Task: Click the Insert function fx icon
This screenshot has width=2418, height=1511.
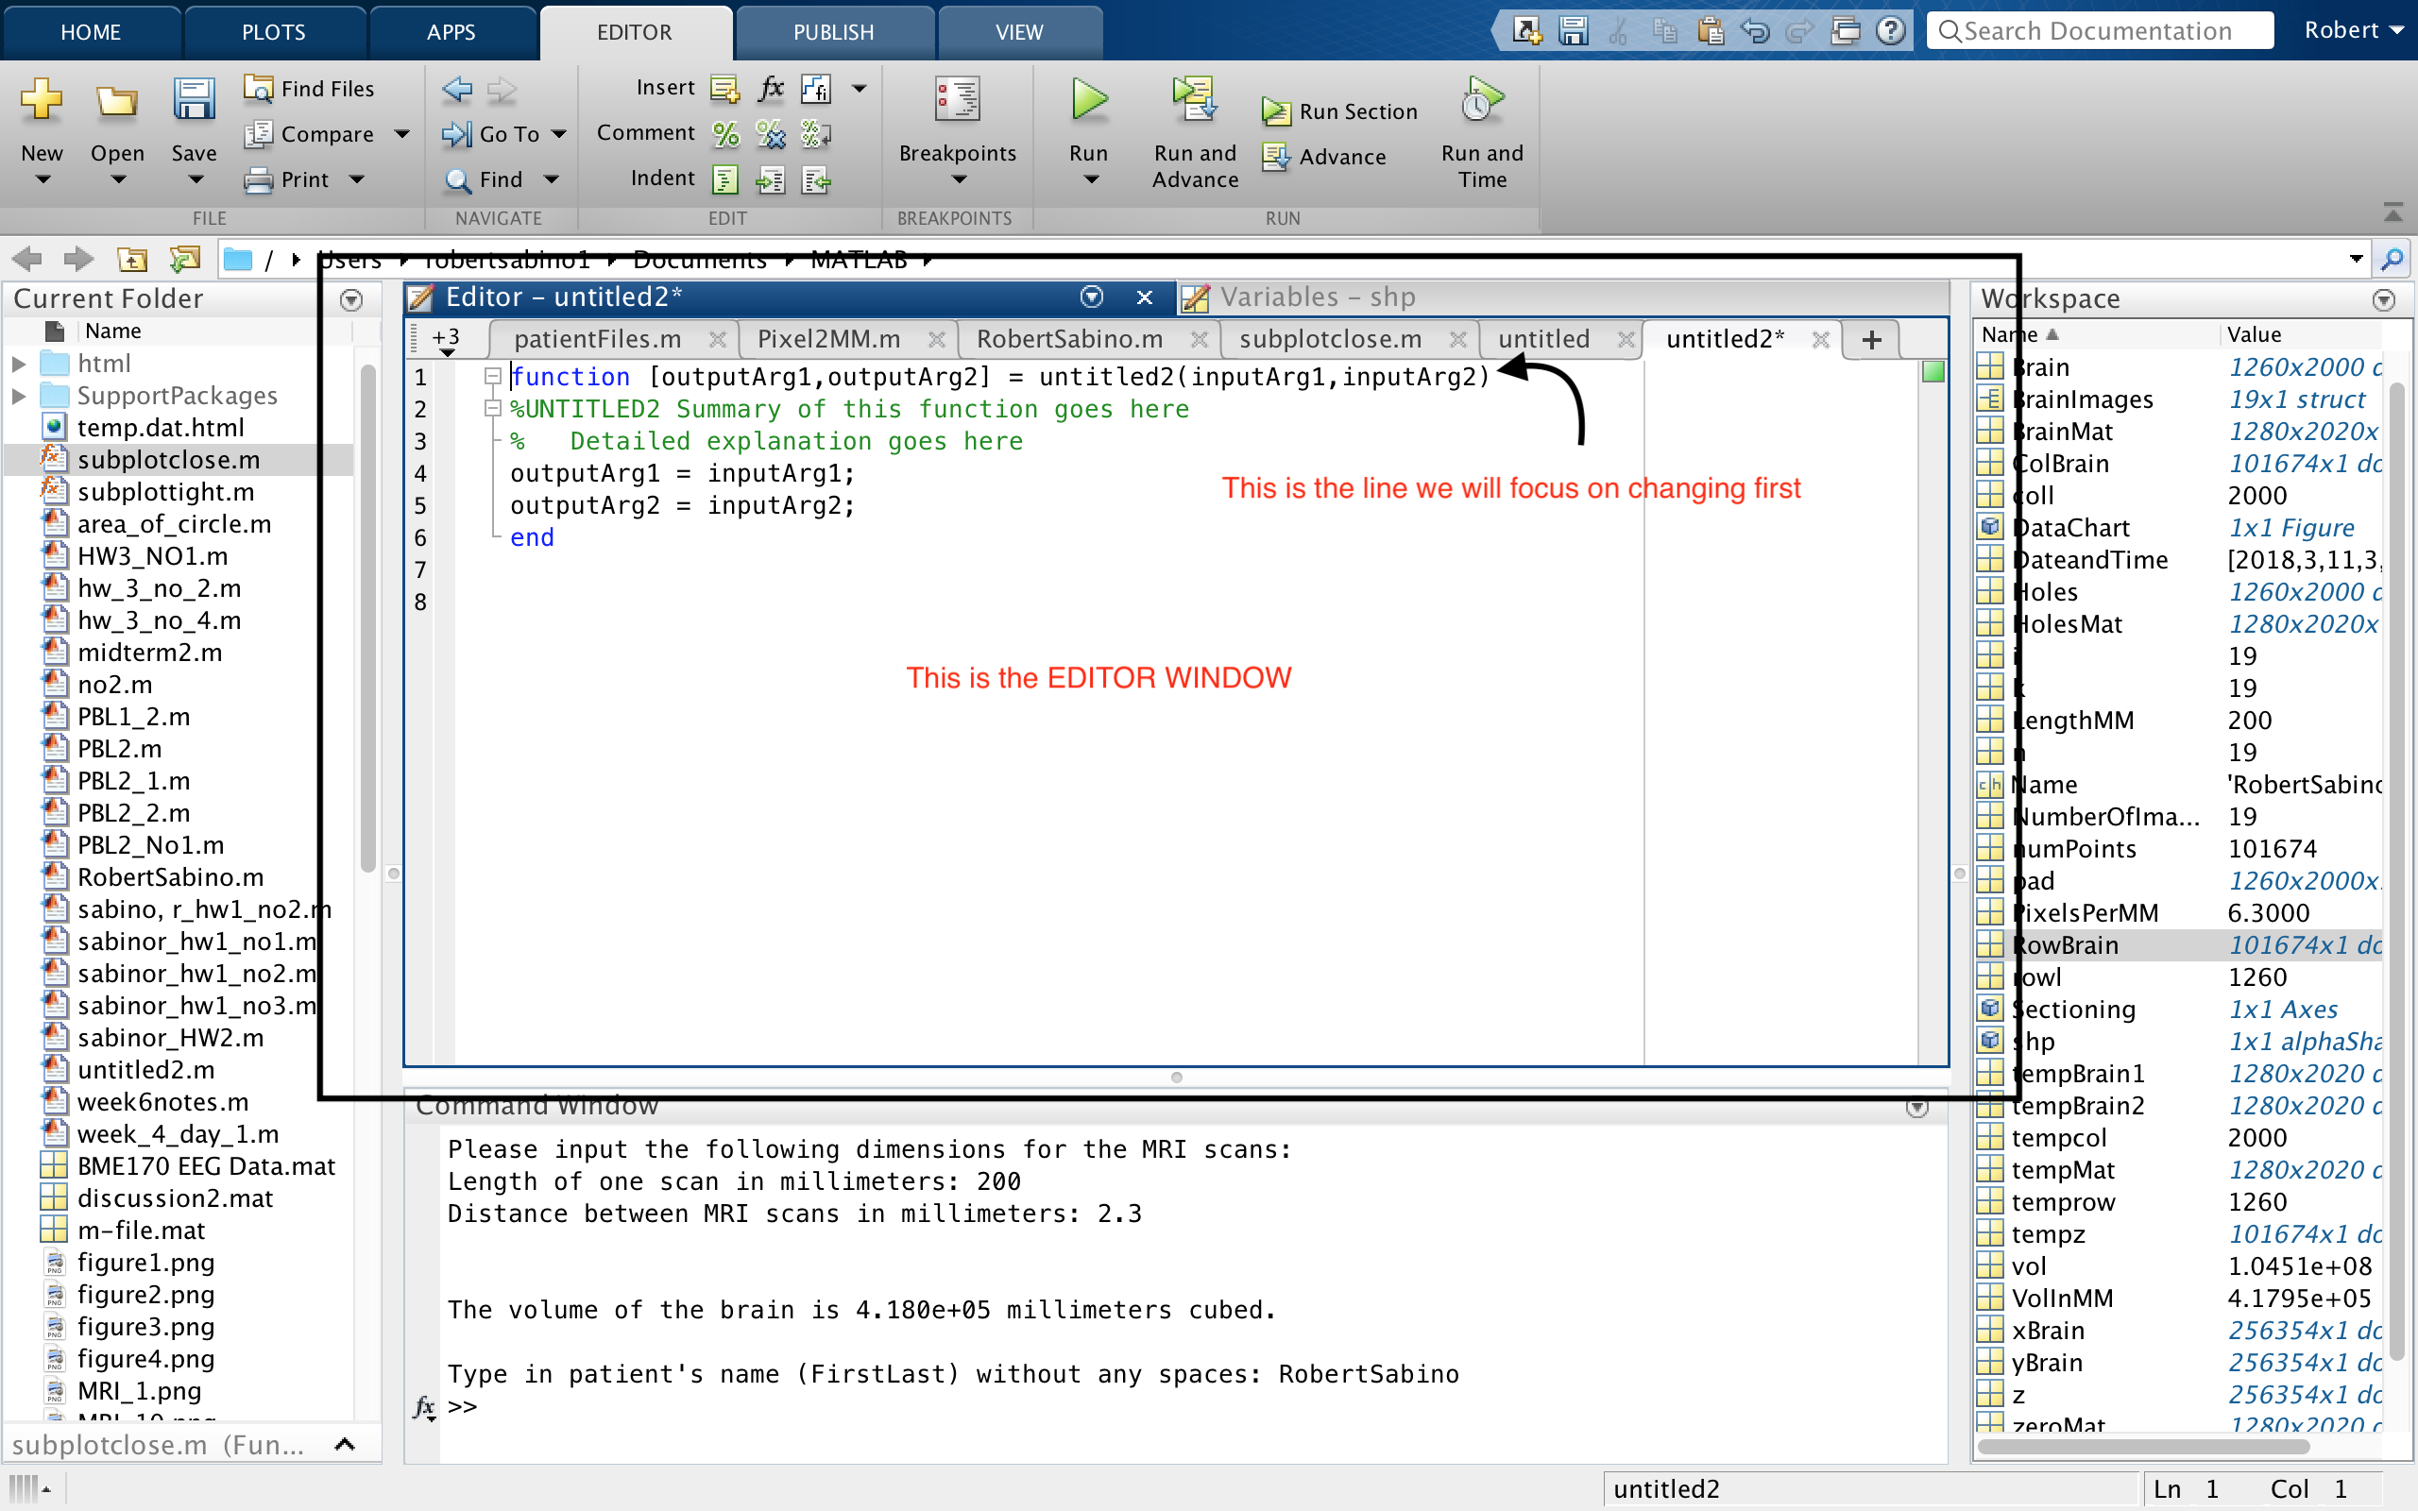Action: pos(771,88)
